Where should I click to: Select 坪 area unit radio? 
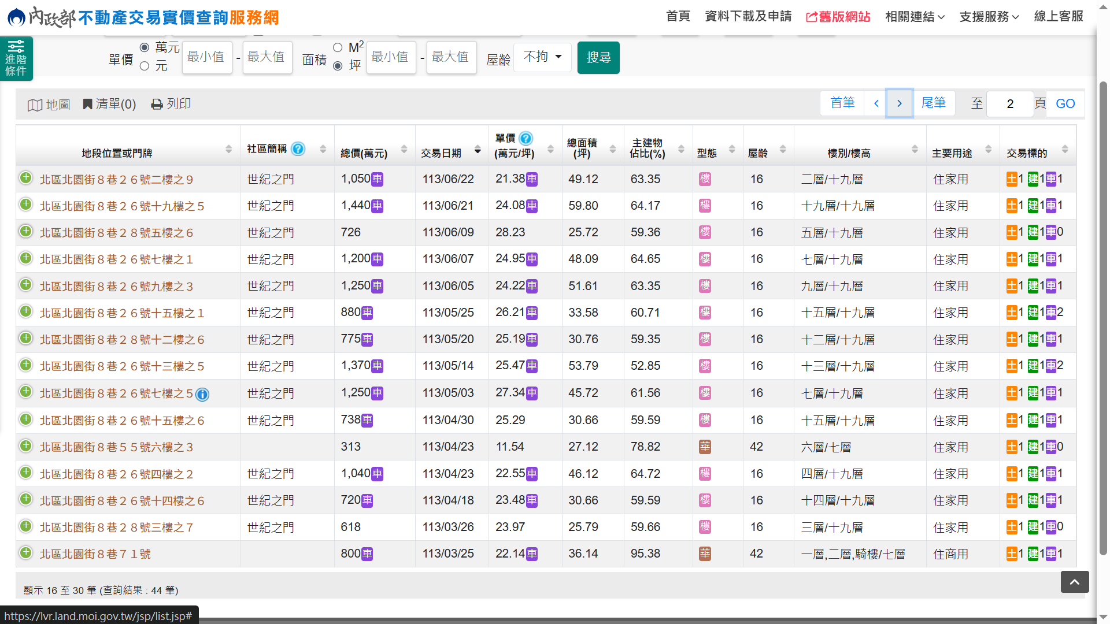[x=338, y=66]
